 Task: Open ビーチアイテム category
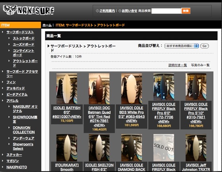point(17,95)
